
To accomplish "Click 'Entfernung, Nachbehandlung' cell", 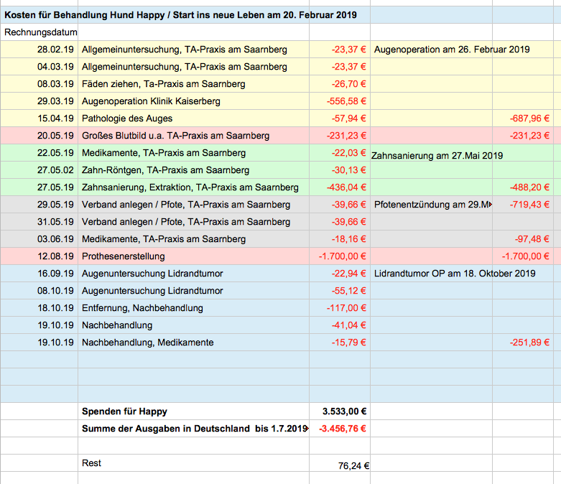I will coord(193,307).
